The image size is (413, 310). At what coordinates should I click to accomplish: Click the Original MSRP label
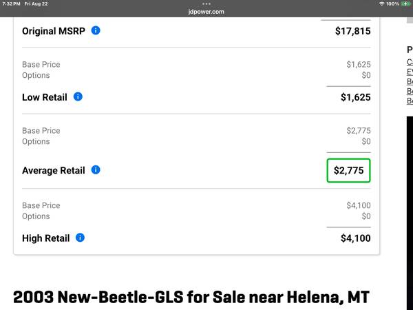[x=54, y=31]
